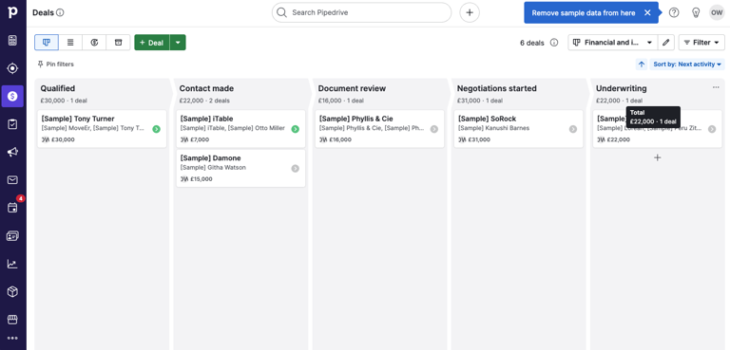
Task: Click the green activity status on iTable deal
Action: [296, 129]
